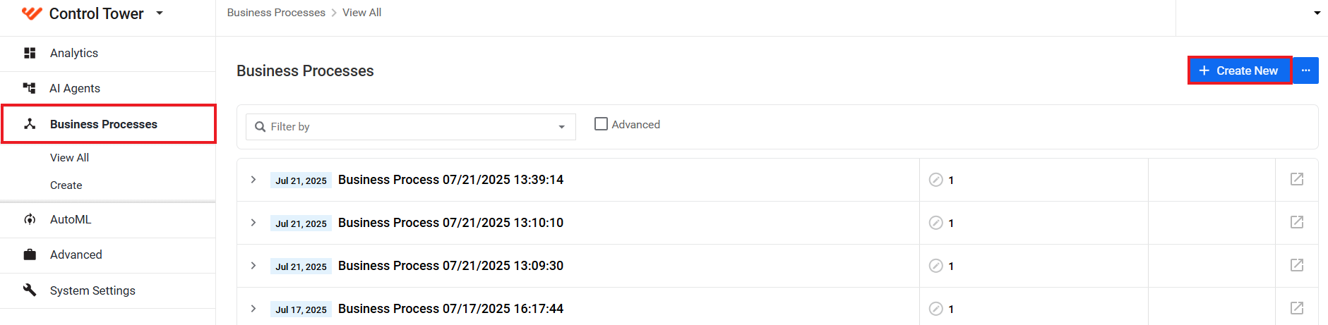
Task: Expand Business Process 07/21/2025 13:10:10 row
Action: (253, 223)
